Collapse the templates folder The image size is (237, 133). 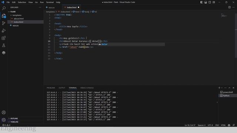coord(26,15)
